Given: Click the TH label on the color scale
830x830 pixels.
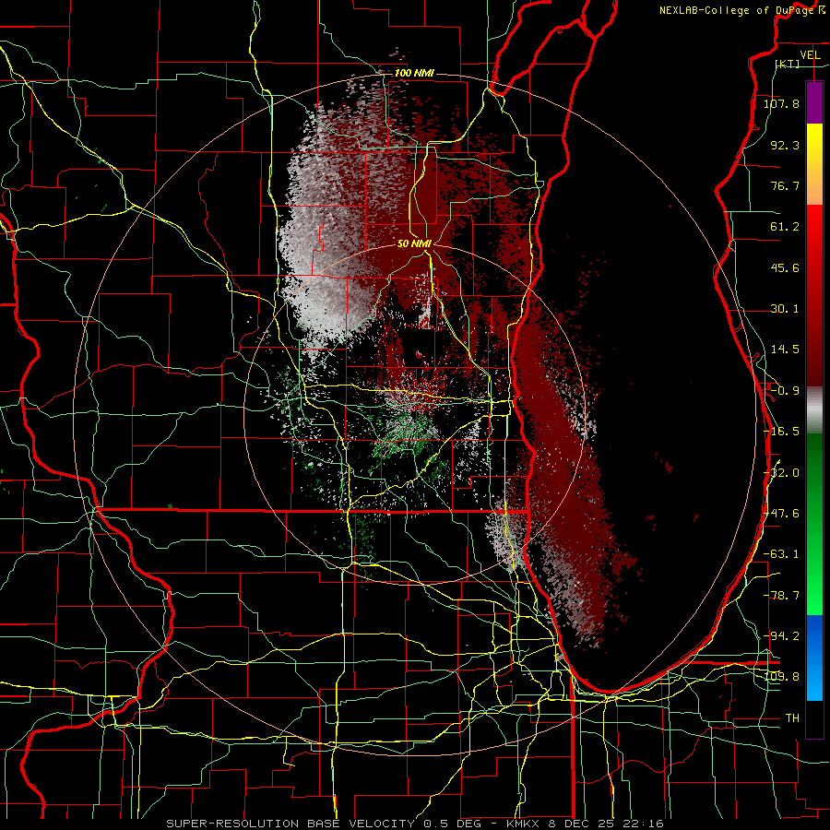Looking at the screenshot, I should pyautogui.click(x=792, y=718).
